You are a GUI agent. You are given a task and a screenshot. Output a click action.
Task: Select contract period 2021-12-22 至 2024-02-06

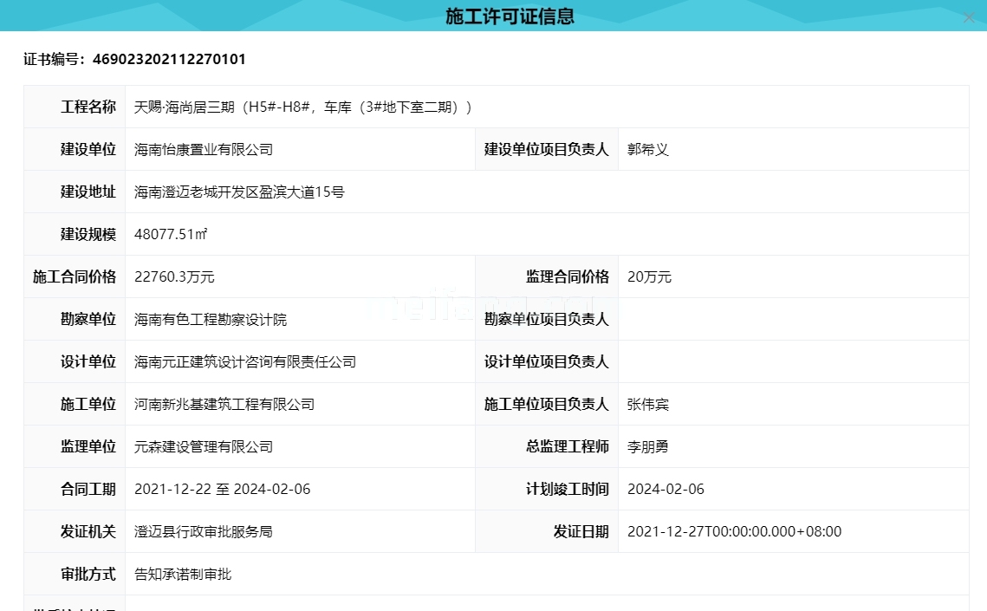pyautogui.click(x=222, y=489)
